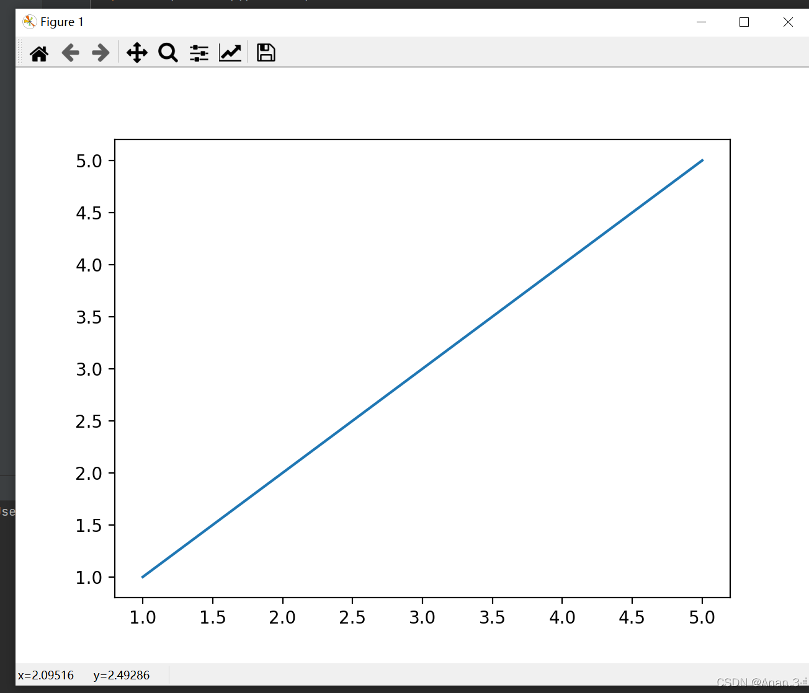Click the y-axis tick label 1.5
809x693 pixels.
[x=89, y=526]
